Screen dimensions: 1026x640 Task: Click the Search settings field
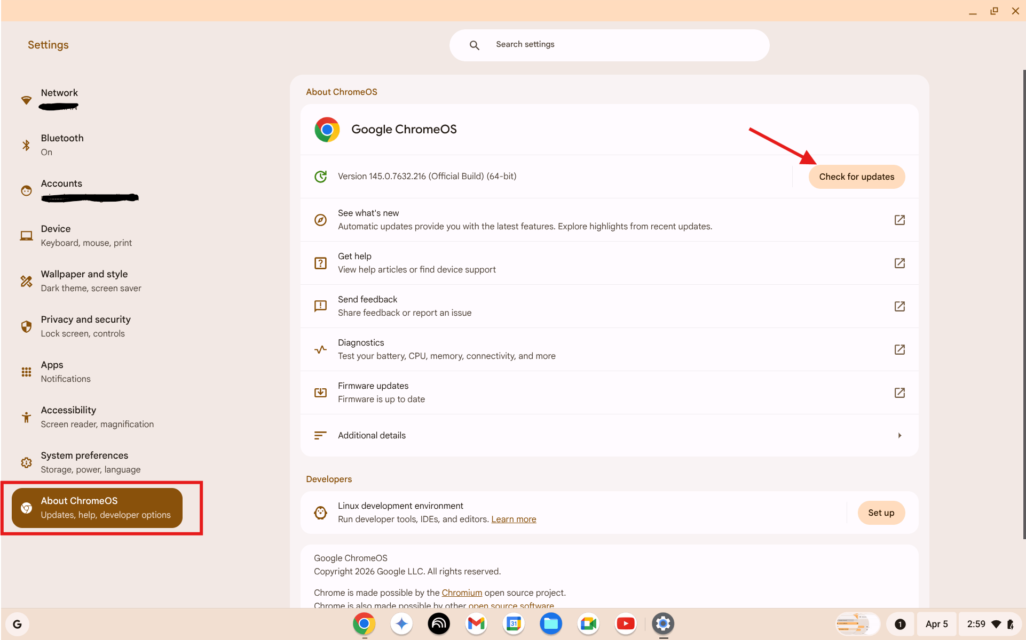[609, 45]
